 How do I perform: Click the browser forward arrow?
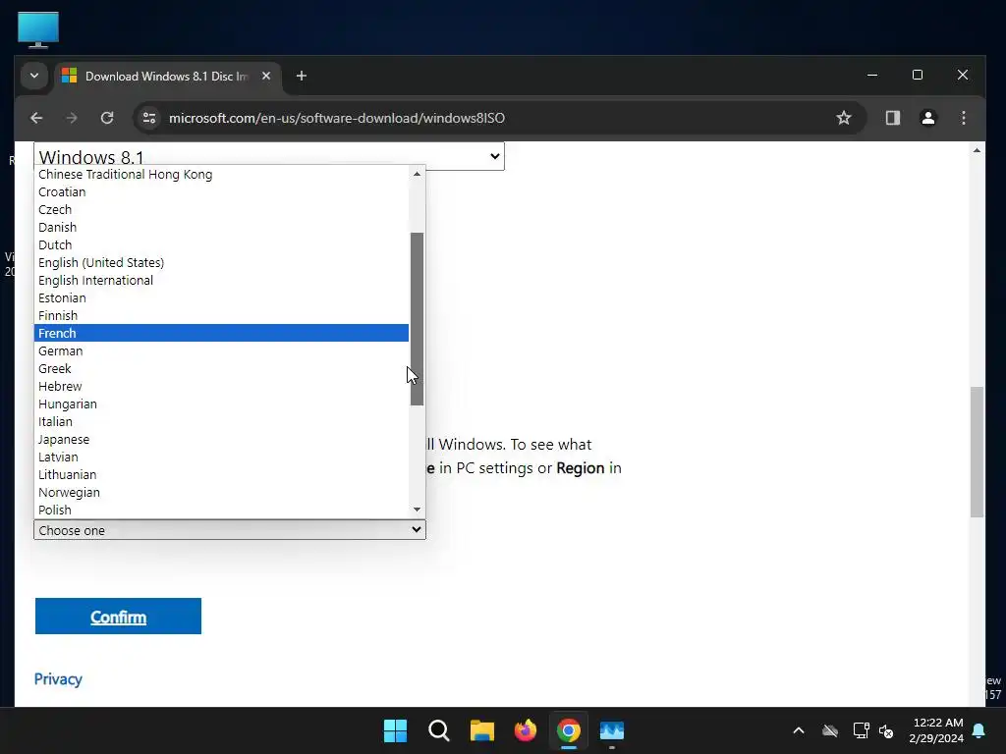72,118
